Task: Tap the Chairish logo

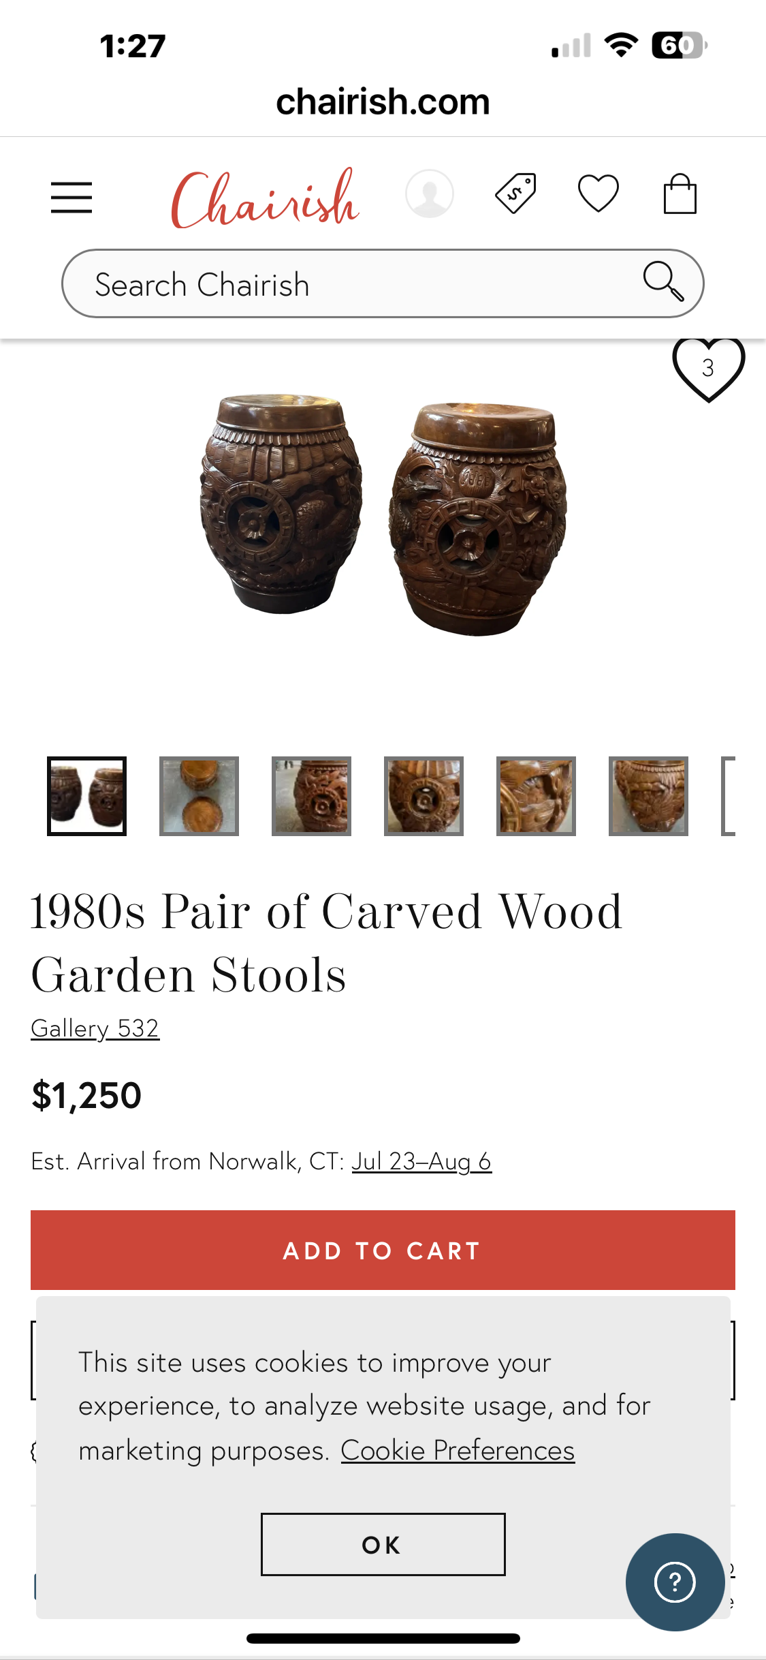Action: tap(265, 198)
